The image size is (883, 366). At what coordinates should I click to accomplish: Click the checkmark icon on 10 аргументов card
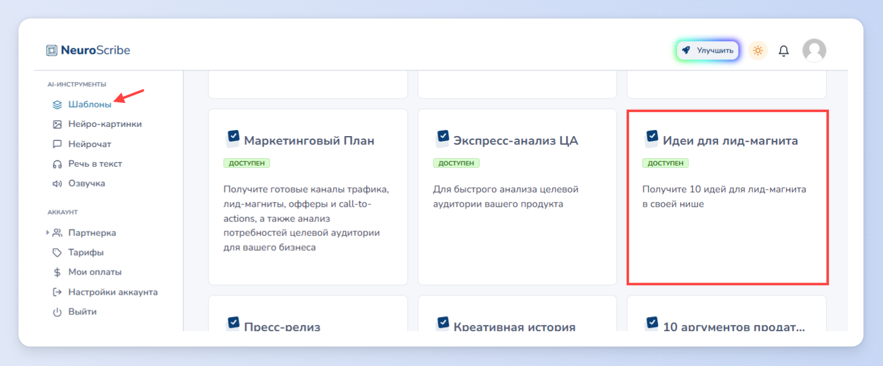(651, 324)
